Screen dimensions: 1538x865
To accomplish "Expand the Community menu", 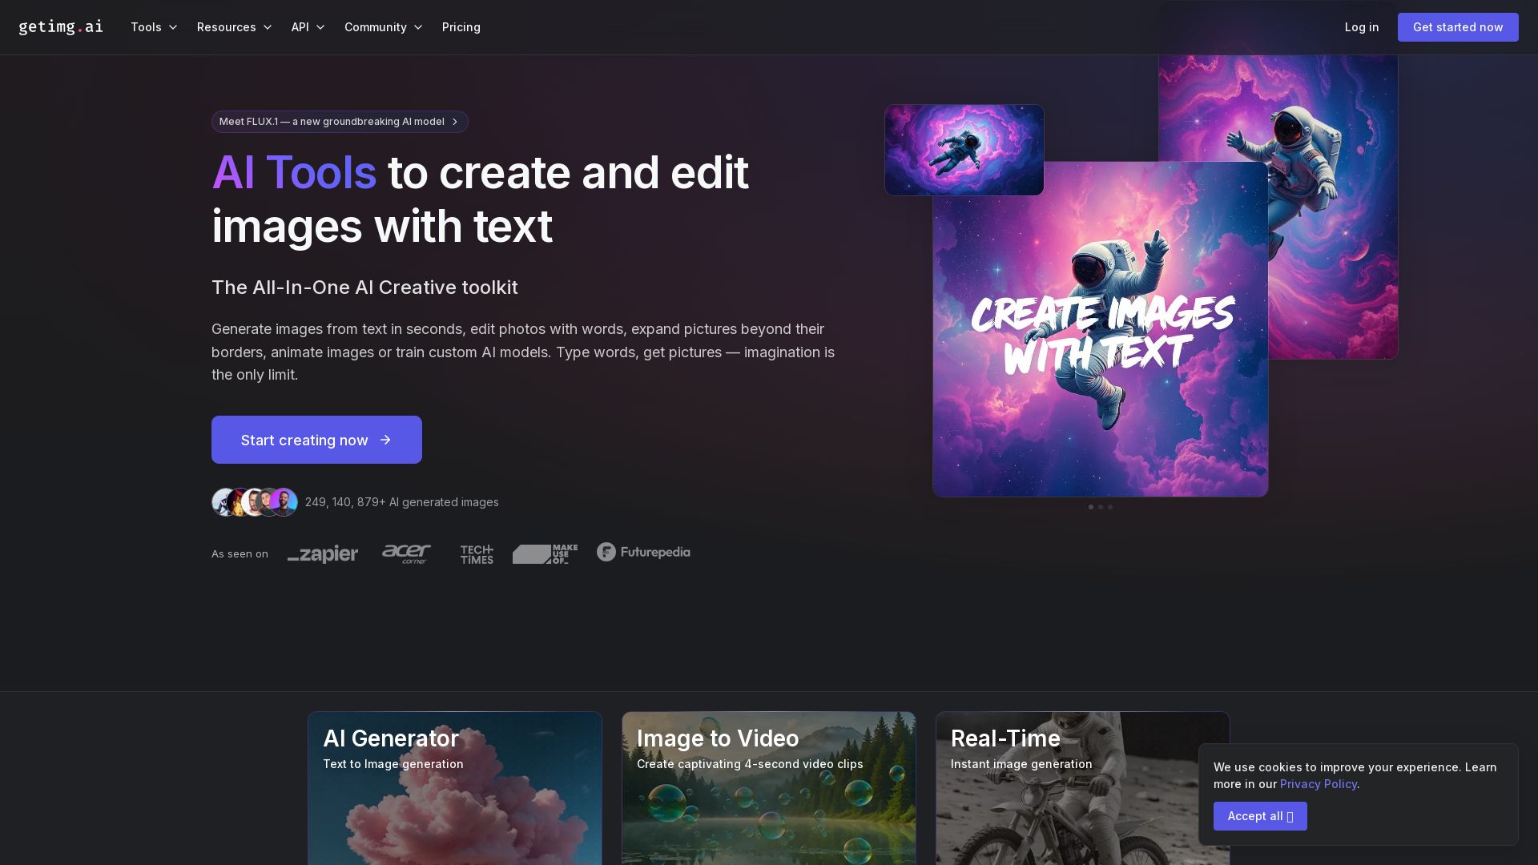I will coord(383,27).
